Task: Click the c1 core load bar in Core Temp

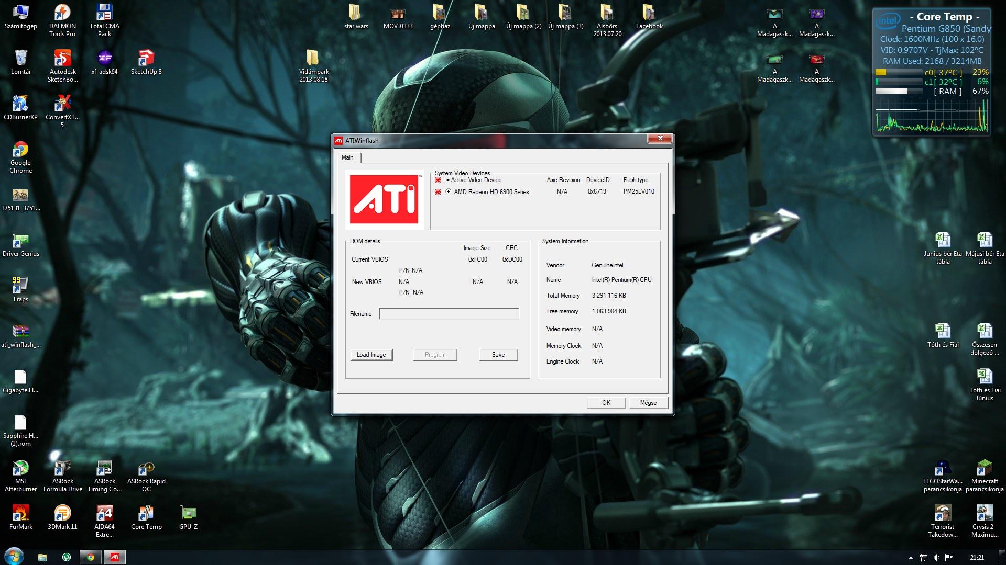Action: pos(899,82)
